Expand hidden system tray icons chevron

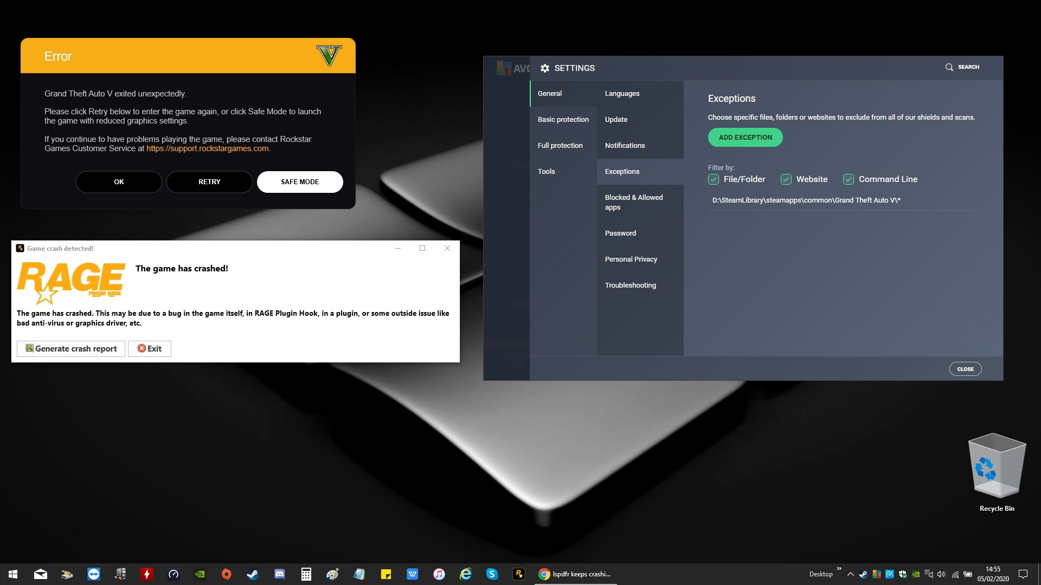(x=850, y=574)
